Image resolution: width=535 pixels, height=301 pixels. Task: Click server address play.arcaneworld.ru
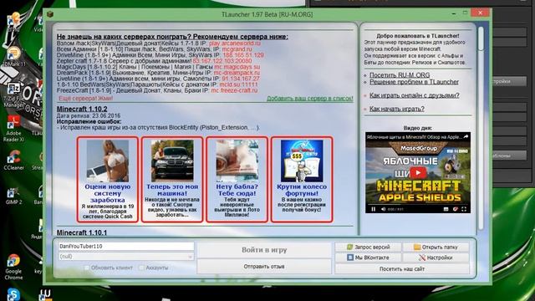pos(235,43)
